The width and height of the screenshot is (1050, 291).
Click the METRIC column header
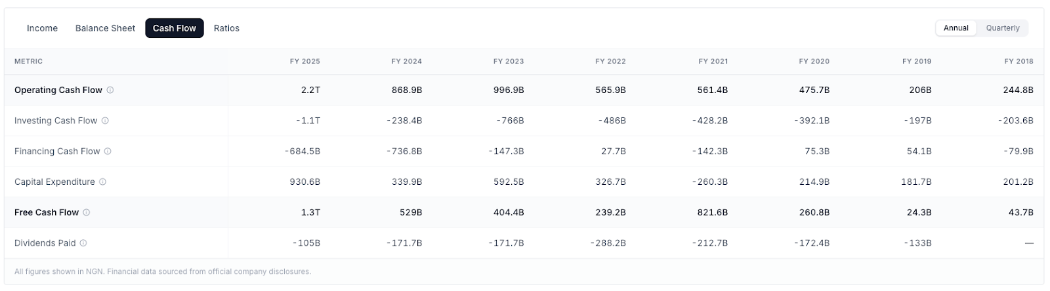(x=28, y=61)
